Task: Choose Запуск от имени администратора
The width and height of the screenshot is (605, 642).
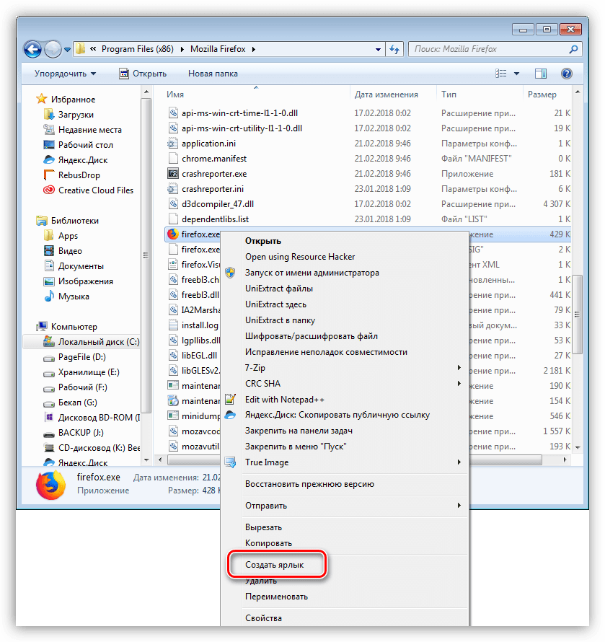Action: [312, 273]
